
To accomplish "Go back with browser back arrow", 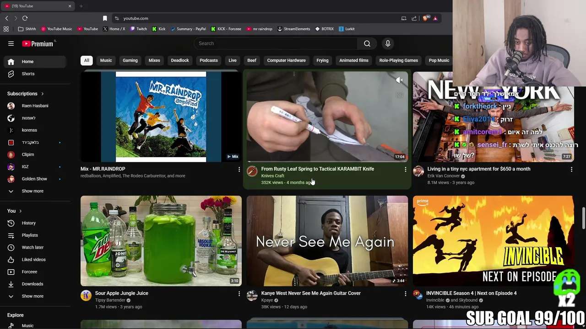I will [6, 18].
